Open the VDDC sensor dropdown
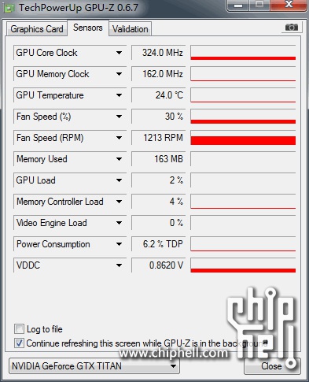 click(119, 265)
